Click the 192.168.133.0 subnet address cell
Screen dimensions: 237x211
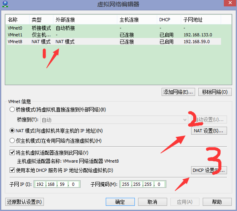pos(198,35)
